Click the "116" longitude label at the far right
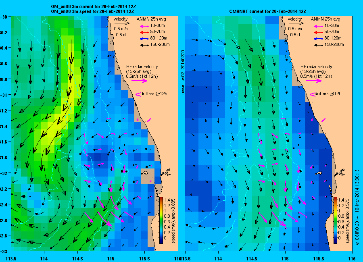Viewport: 363px width, 262px height. (353, 259)
